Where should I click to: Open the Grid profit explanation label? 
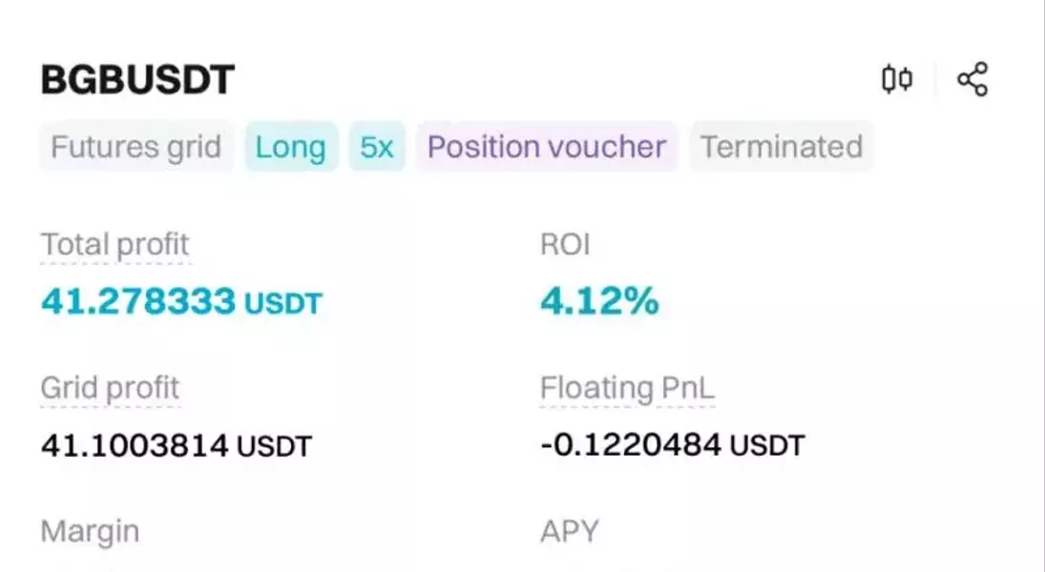(110, 388)
